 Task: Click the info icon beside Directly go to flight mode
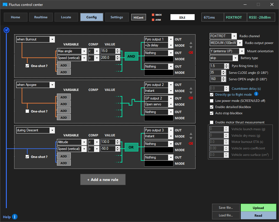pos(256,94)
